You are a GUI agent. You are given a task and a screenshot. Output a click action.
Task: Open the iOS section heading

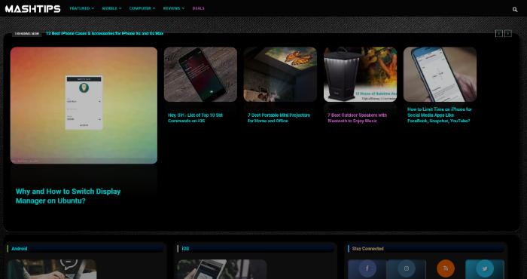coord(185,249)
